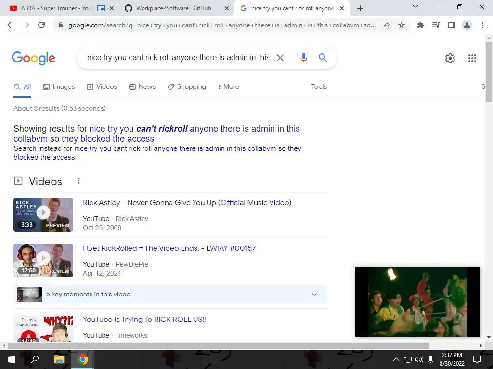Open YouTube Is Trying To RICK ROLL US
The width and height of the screenshot is (493, 369).
(144, 320)
